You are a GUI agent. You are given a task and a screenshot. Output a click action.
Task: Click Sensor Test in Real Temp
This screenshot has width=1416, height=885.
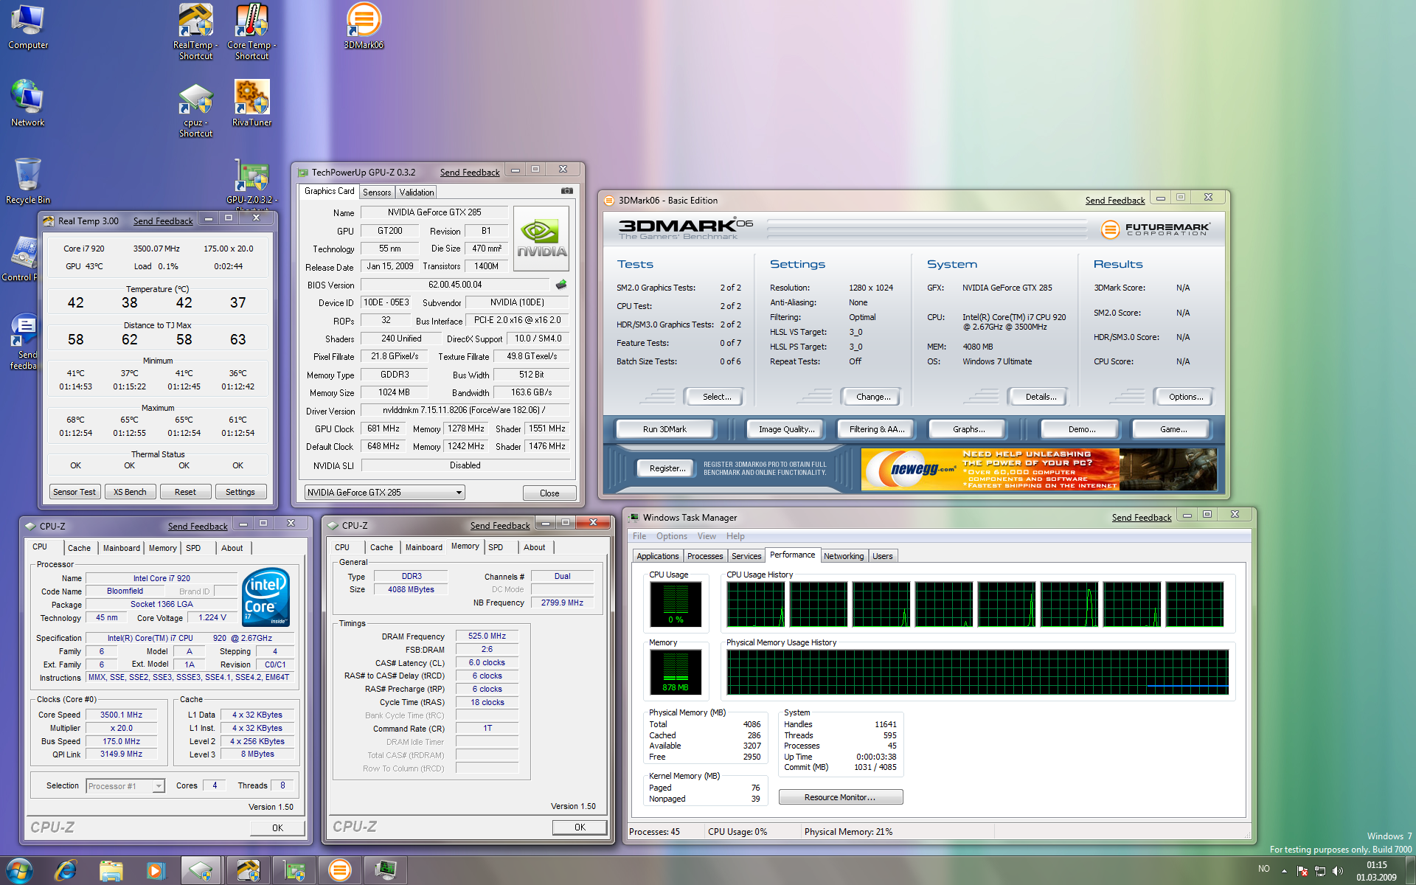74,492
